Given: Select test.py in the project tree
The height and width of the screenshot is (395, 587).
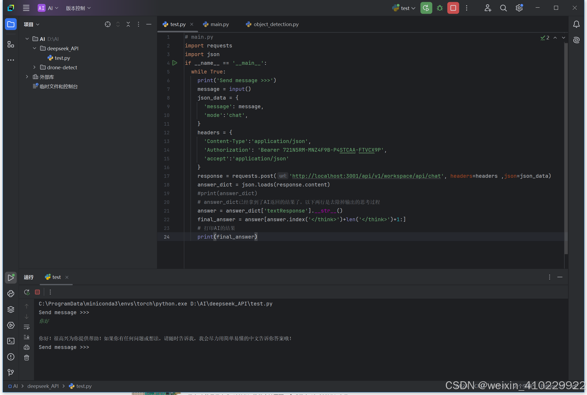Looking at the screenshot, I should click(x=62, y=58).
